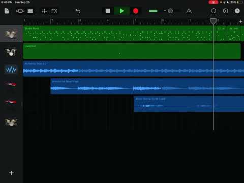Select the audio waveform track header
Screen dimensions: 244x183
(x=11, y=69)
